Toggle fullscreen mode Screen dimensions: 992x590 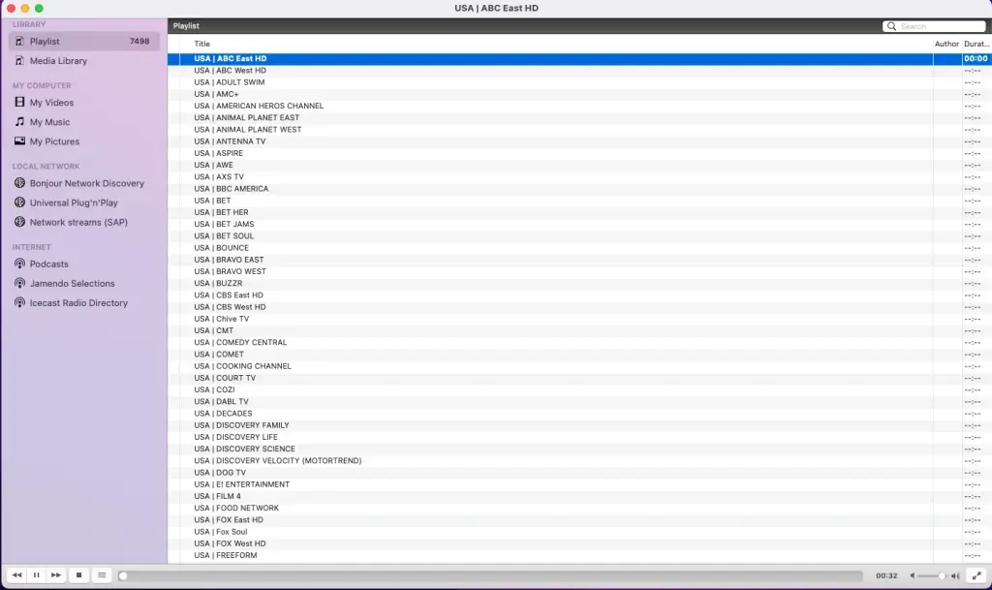coord(978,574)
